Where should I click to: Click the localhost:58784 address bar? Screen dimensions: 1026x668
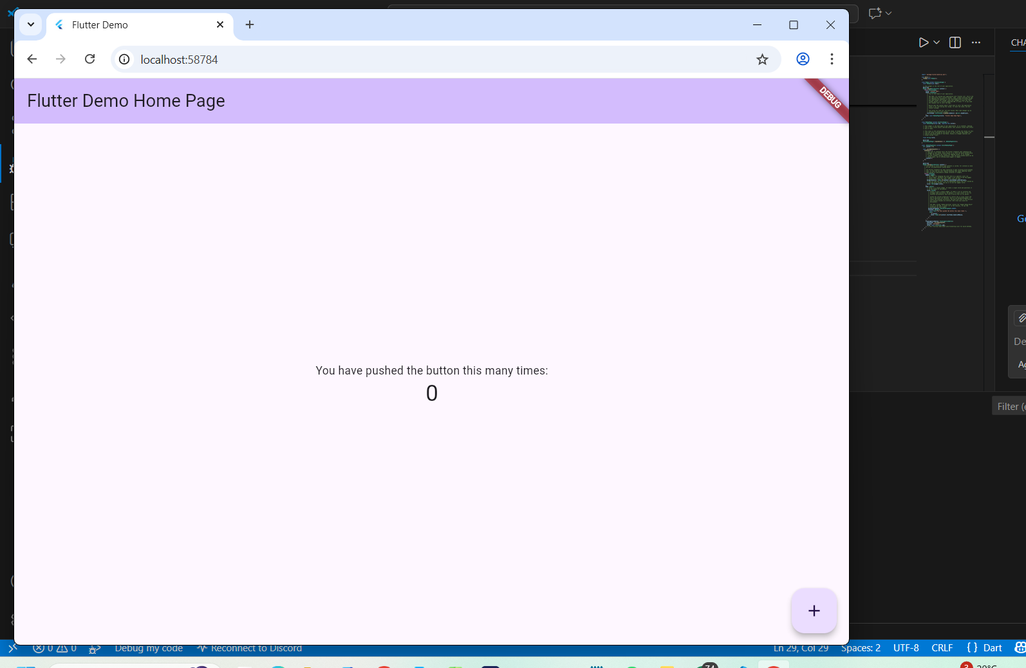[386, 59]
